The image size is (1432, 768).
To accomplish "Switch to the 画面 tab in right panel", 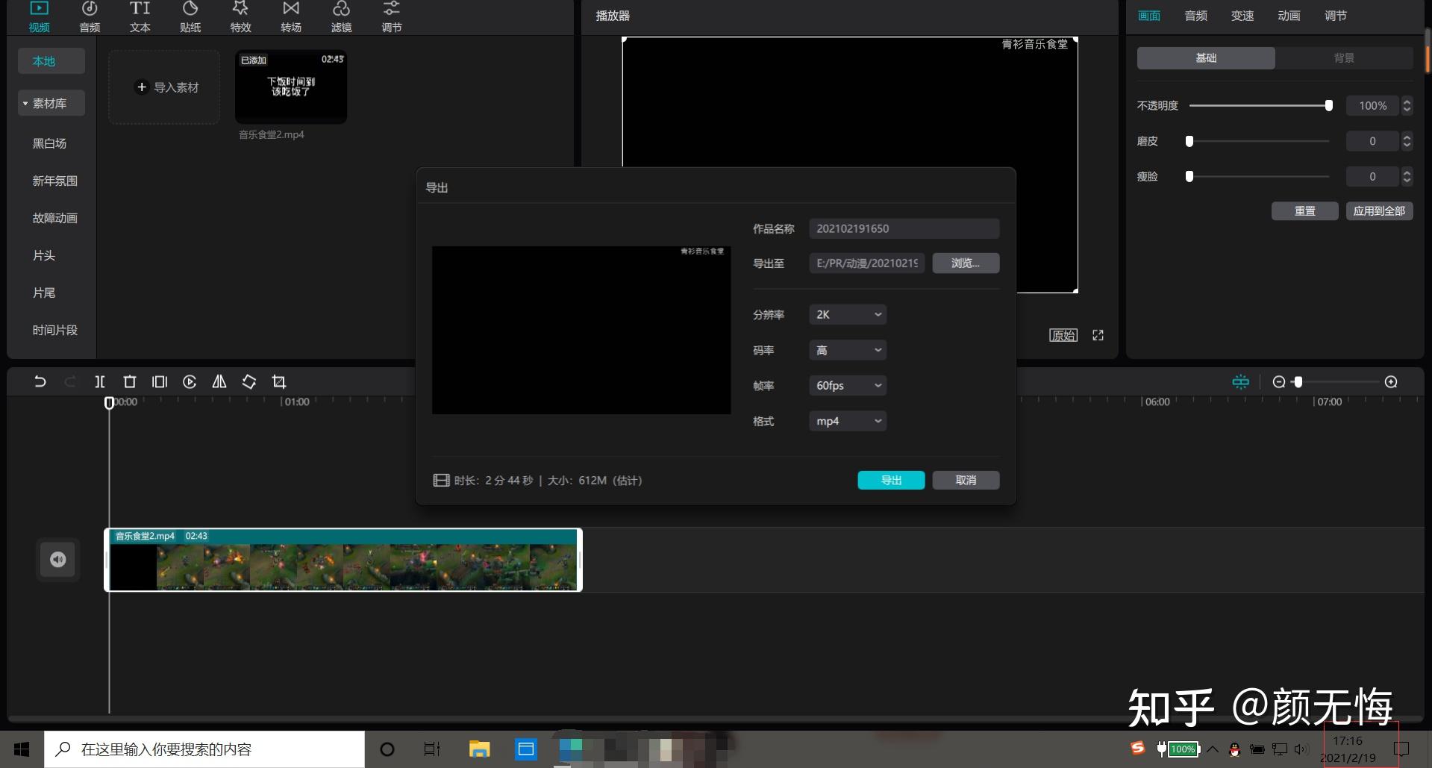I will point(1149,16).
